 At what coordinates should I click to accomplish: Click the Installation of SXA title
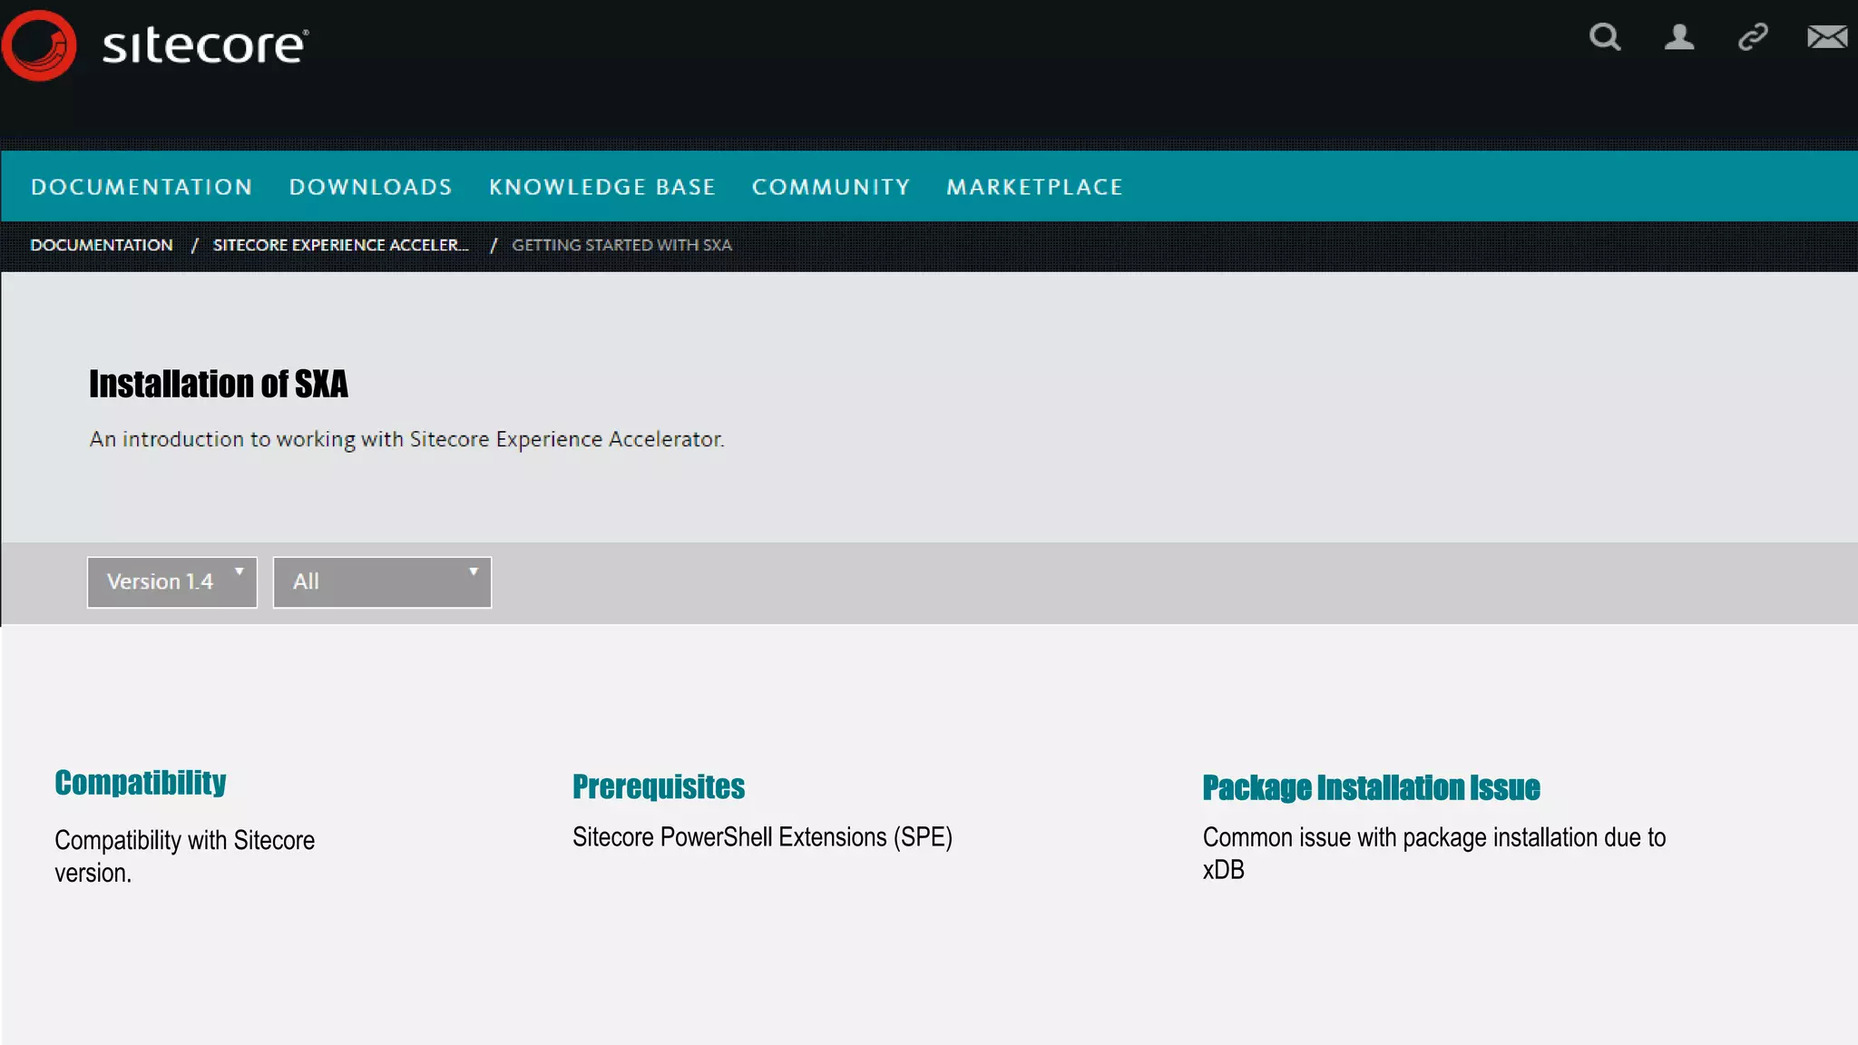tap(219, 384)
